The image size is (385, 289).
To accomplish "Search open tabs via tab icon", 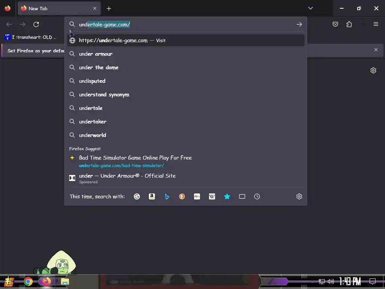I will pos(242,196).
